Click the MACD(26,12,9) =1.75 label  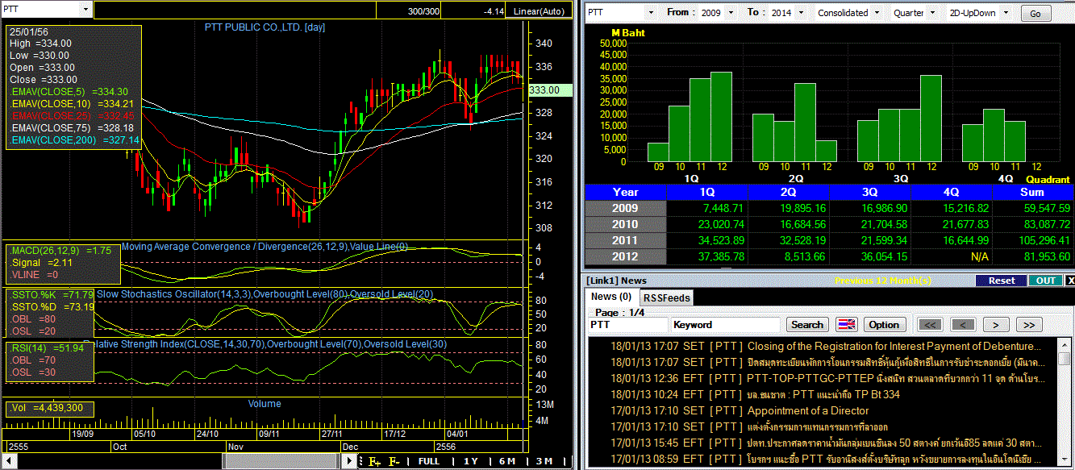pos(61,251)
